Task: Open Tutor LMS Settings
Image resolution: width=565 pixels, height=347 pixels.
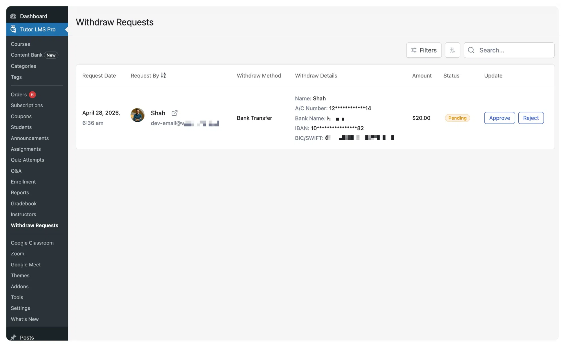Action: (20, 308)
